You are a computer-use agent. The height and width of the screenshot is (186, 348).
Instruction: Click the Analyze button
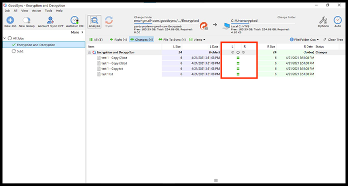94,22
